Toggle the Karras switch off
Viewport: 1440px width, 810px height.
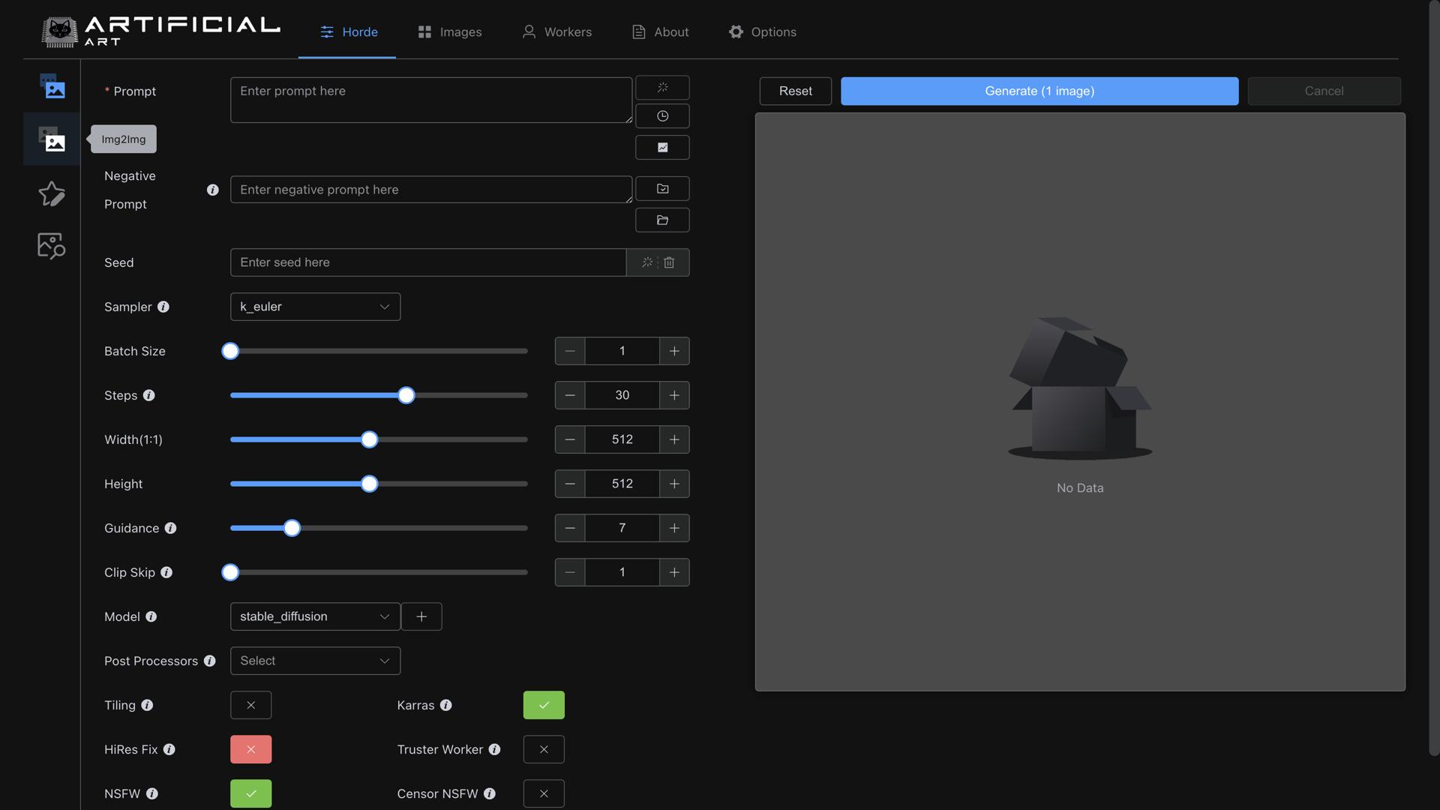tap(544, 705)
